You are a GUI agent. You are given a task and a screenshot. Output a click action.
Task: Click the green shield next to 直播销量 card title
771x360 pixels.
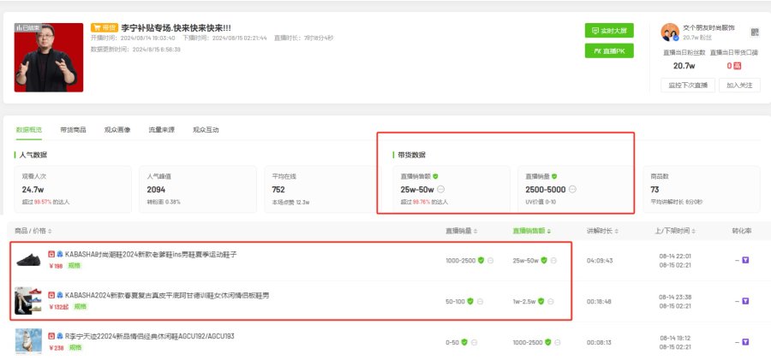coord(554,175)
